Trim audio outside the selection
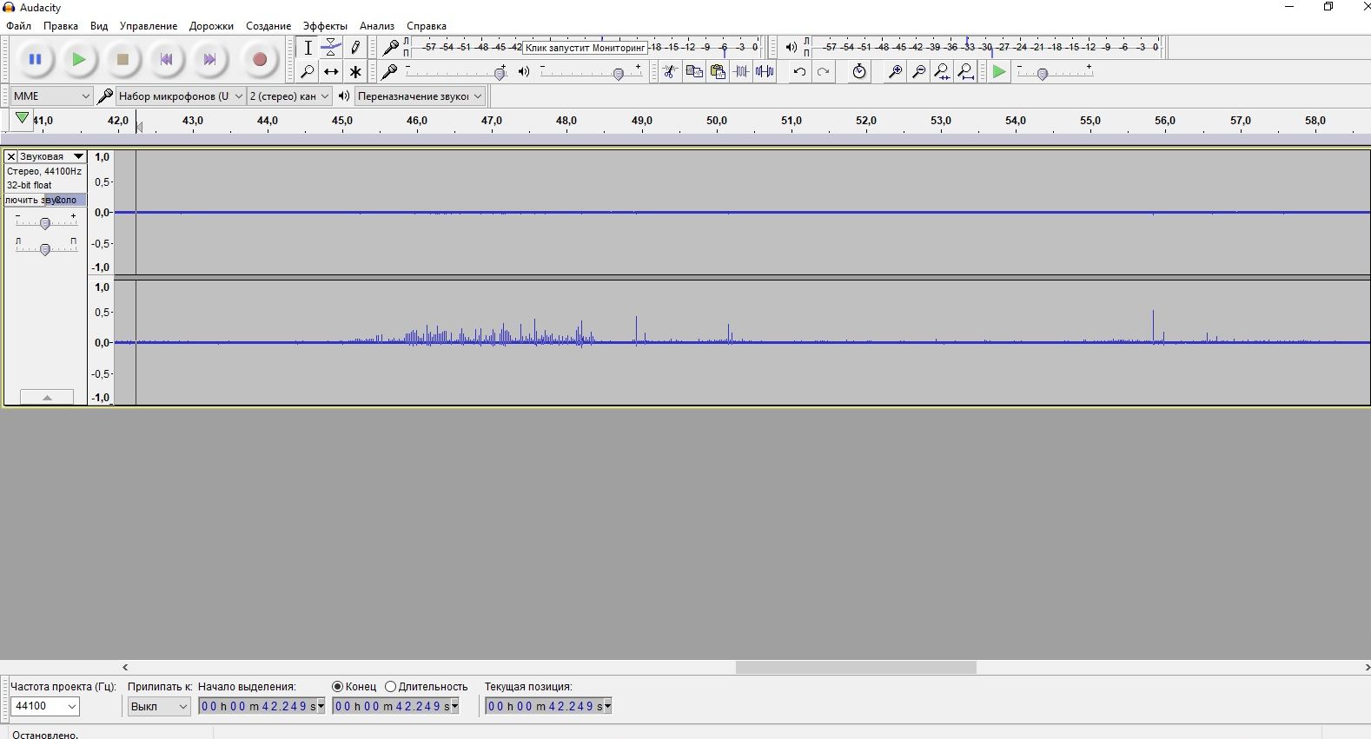The height and width of the screenshot is (739, 1371). click(741, 71)
